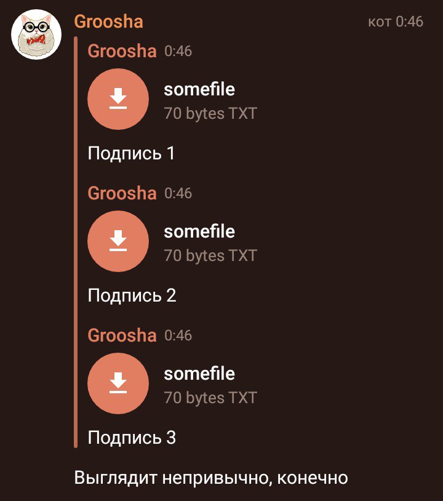Image resolution: width=443 pixels, height=501 pixels.
Task: Click the 'кот 0:46' message timestamp
Action: pyautogui.click(x=396, y=22)
